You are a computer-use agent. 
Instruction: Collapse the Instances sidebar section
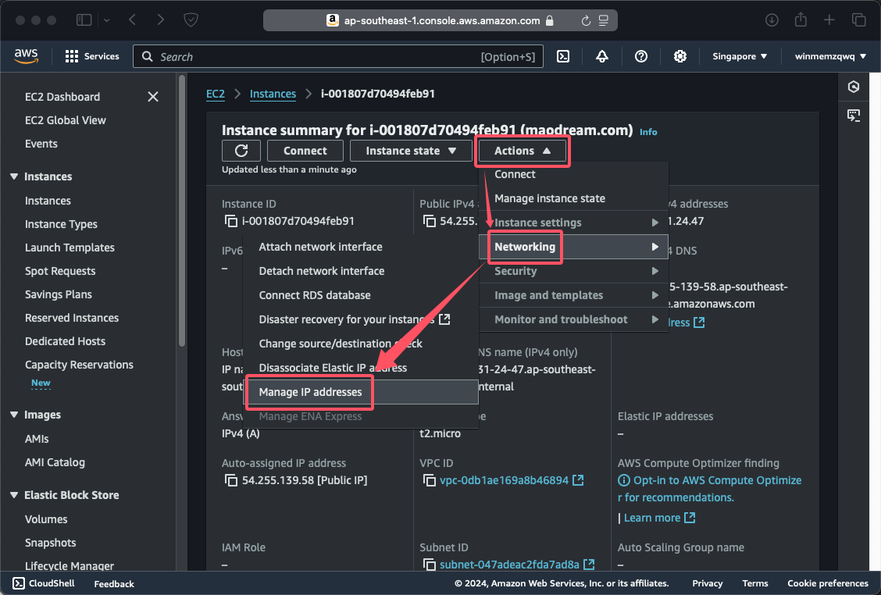point(14,176)
